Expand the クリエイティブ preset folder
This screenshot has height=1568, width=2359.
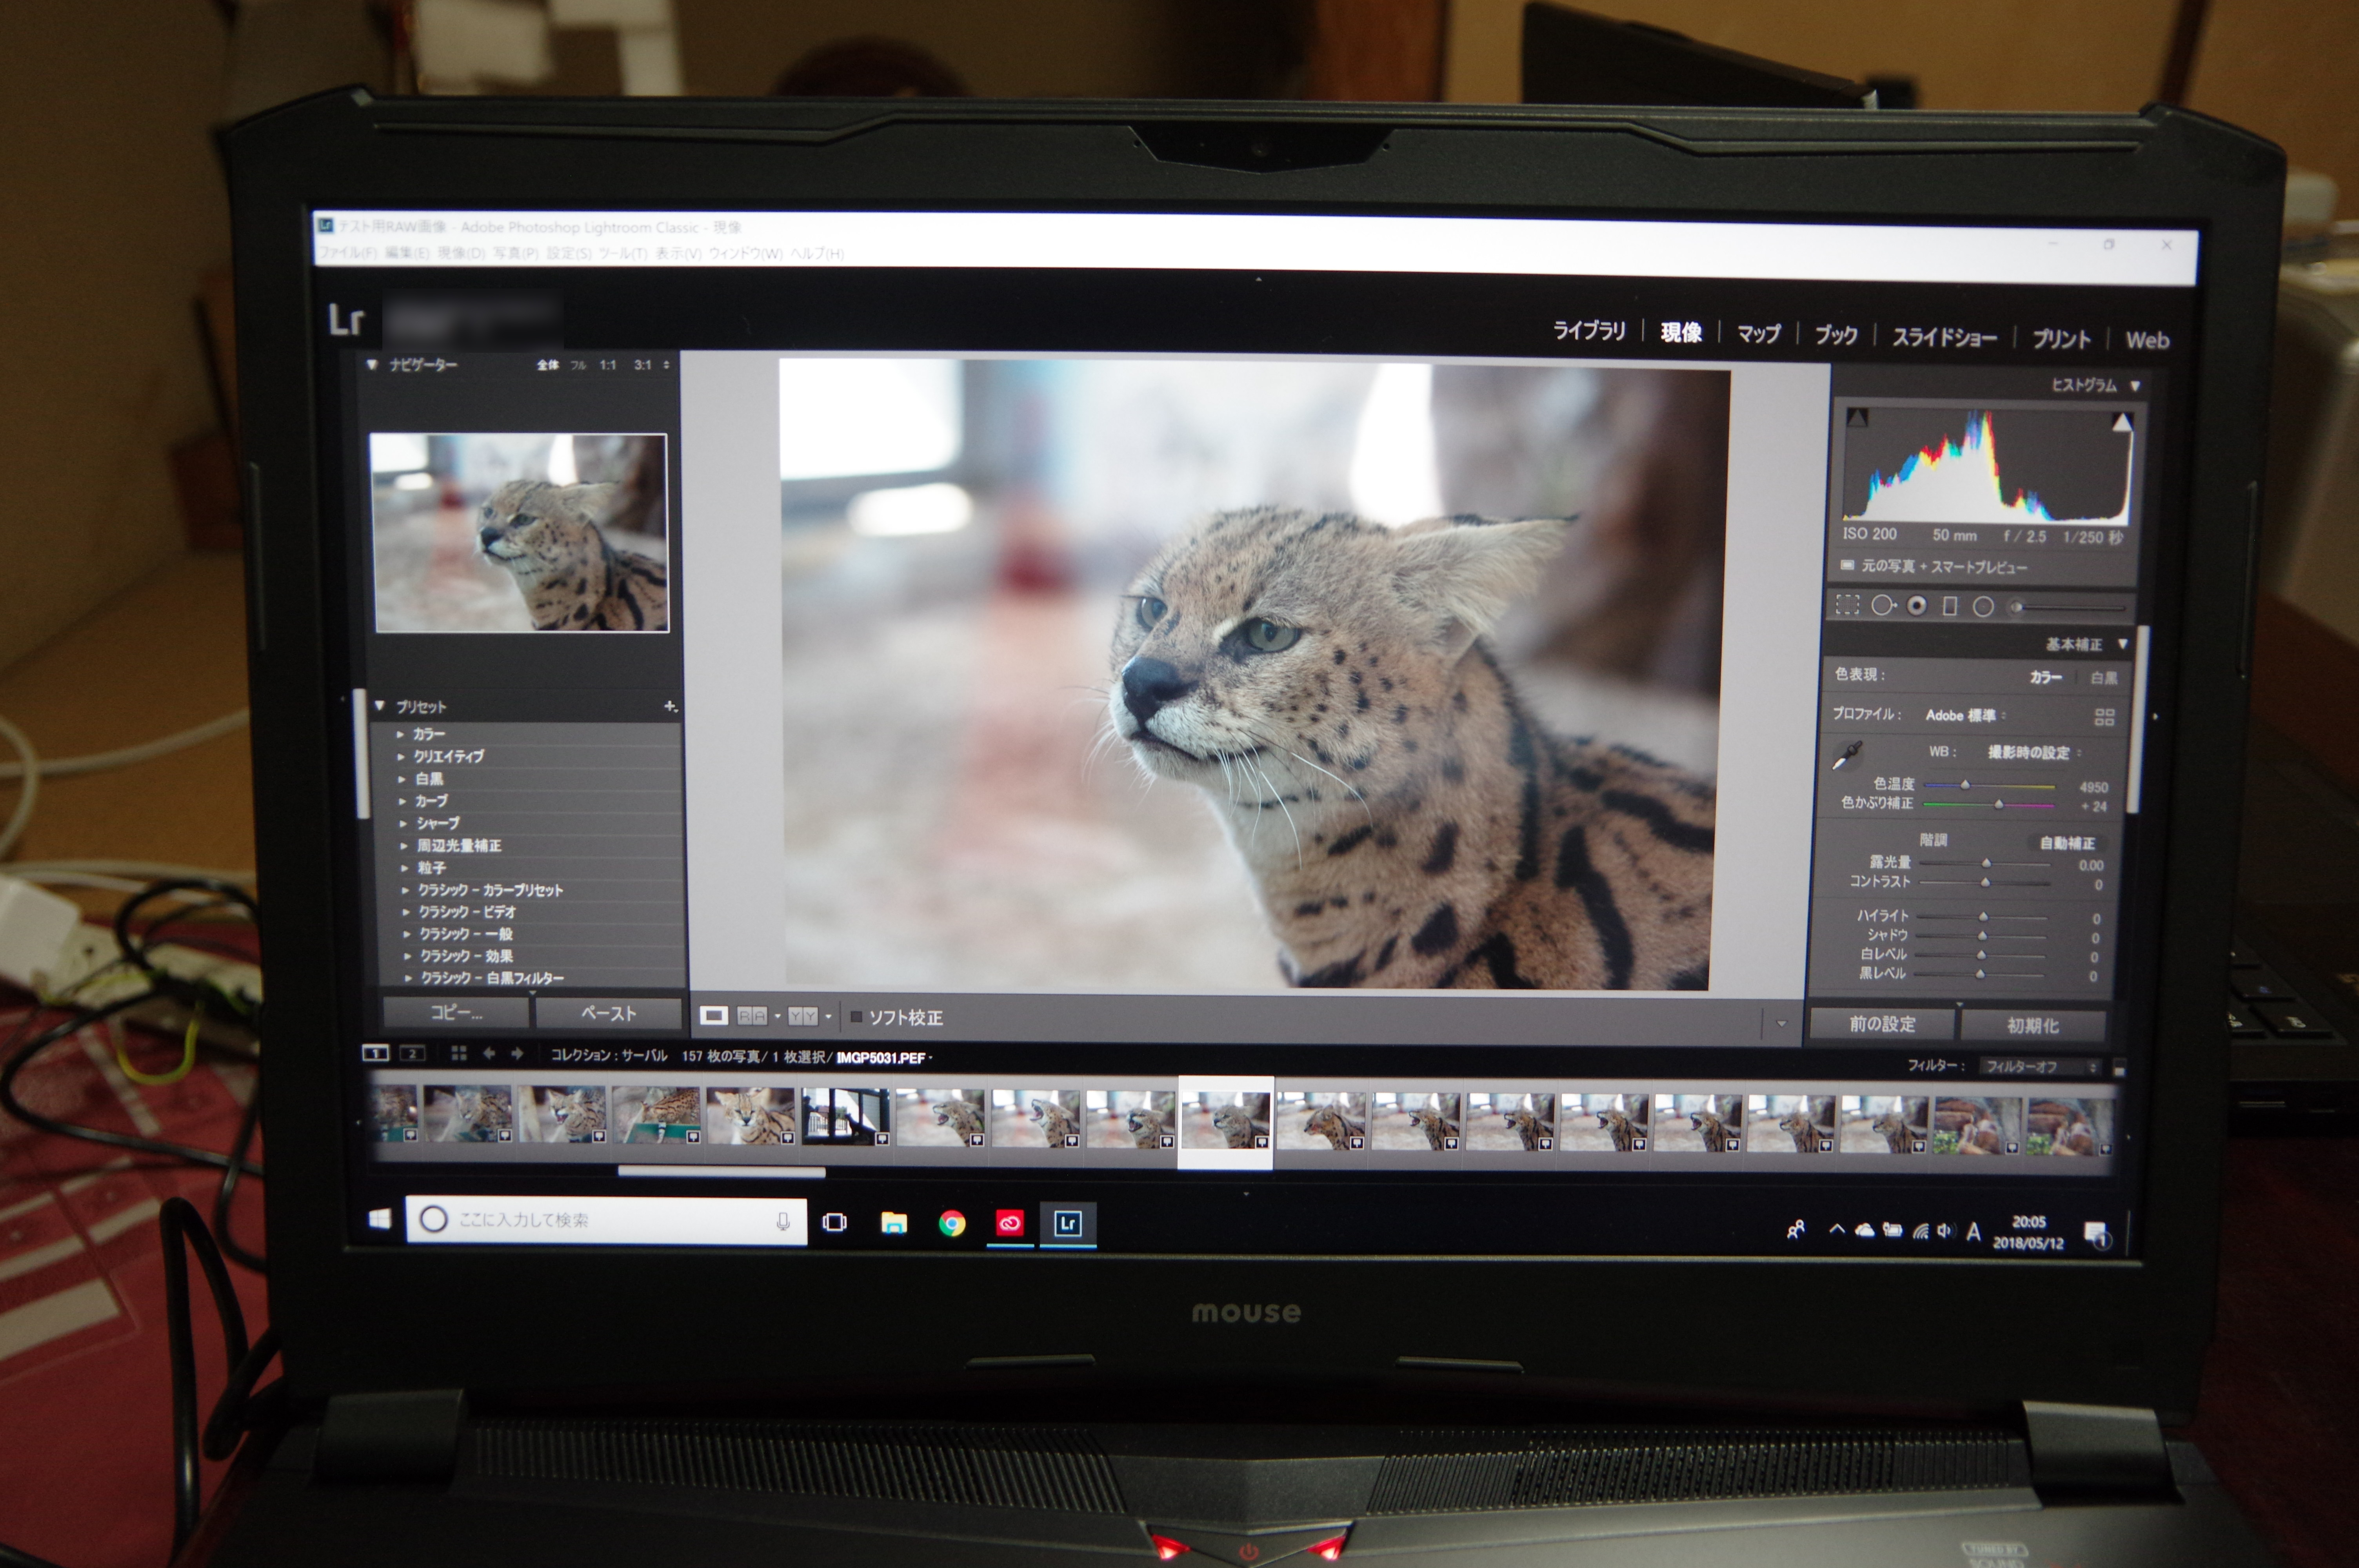[x=448, y=756]
